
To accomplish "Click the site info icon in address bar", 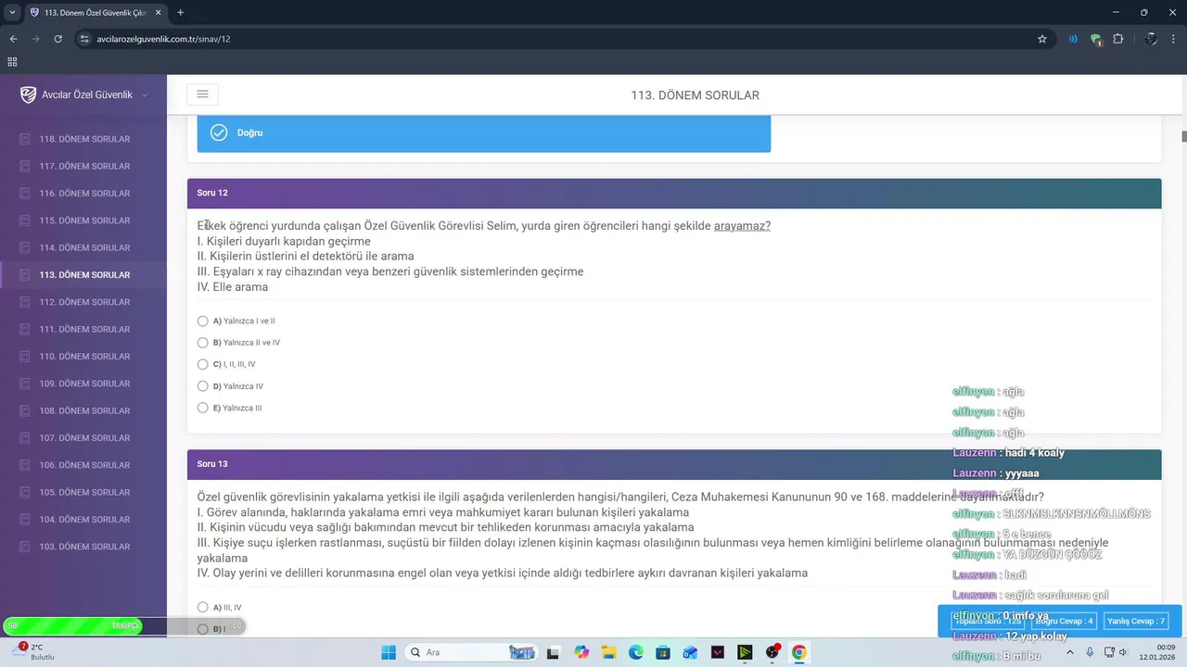I will [83, 39].
